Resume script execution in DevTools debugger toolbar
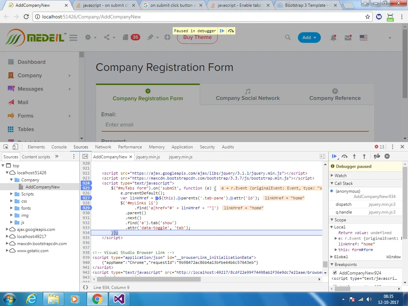 [x=334, y=157]
